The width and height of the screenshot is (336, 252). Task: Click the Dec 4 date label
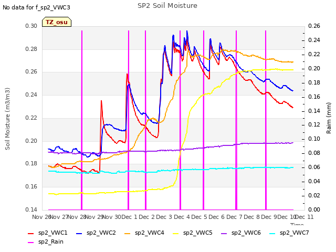(x=182, y=217)
